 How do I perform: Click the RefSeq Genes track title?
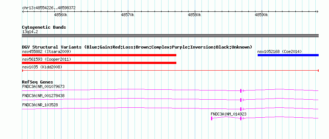coord(38,82)
